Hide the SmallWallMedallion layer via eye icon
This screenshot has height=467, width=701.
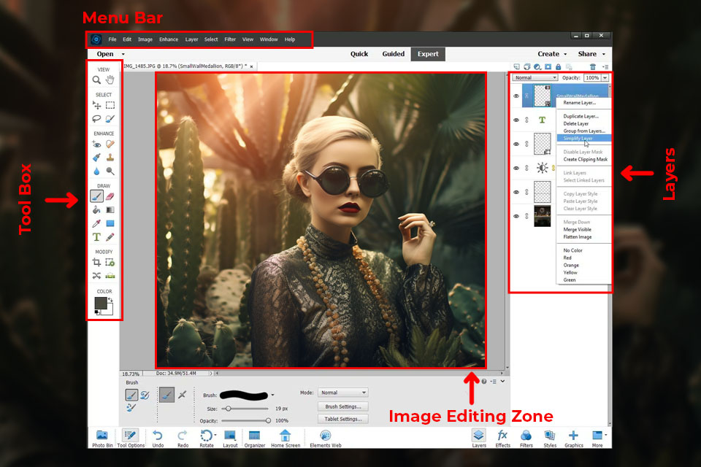(516, 96)
